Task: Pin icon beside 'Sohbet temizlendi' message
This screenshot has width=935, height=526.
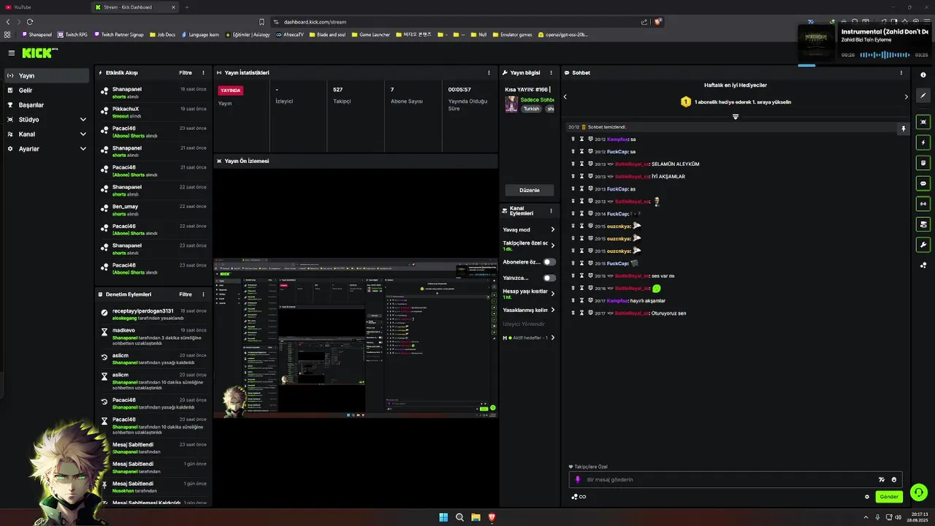Action: point(903,129)
